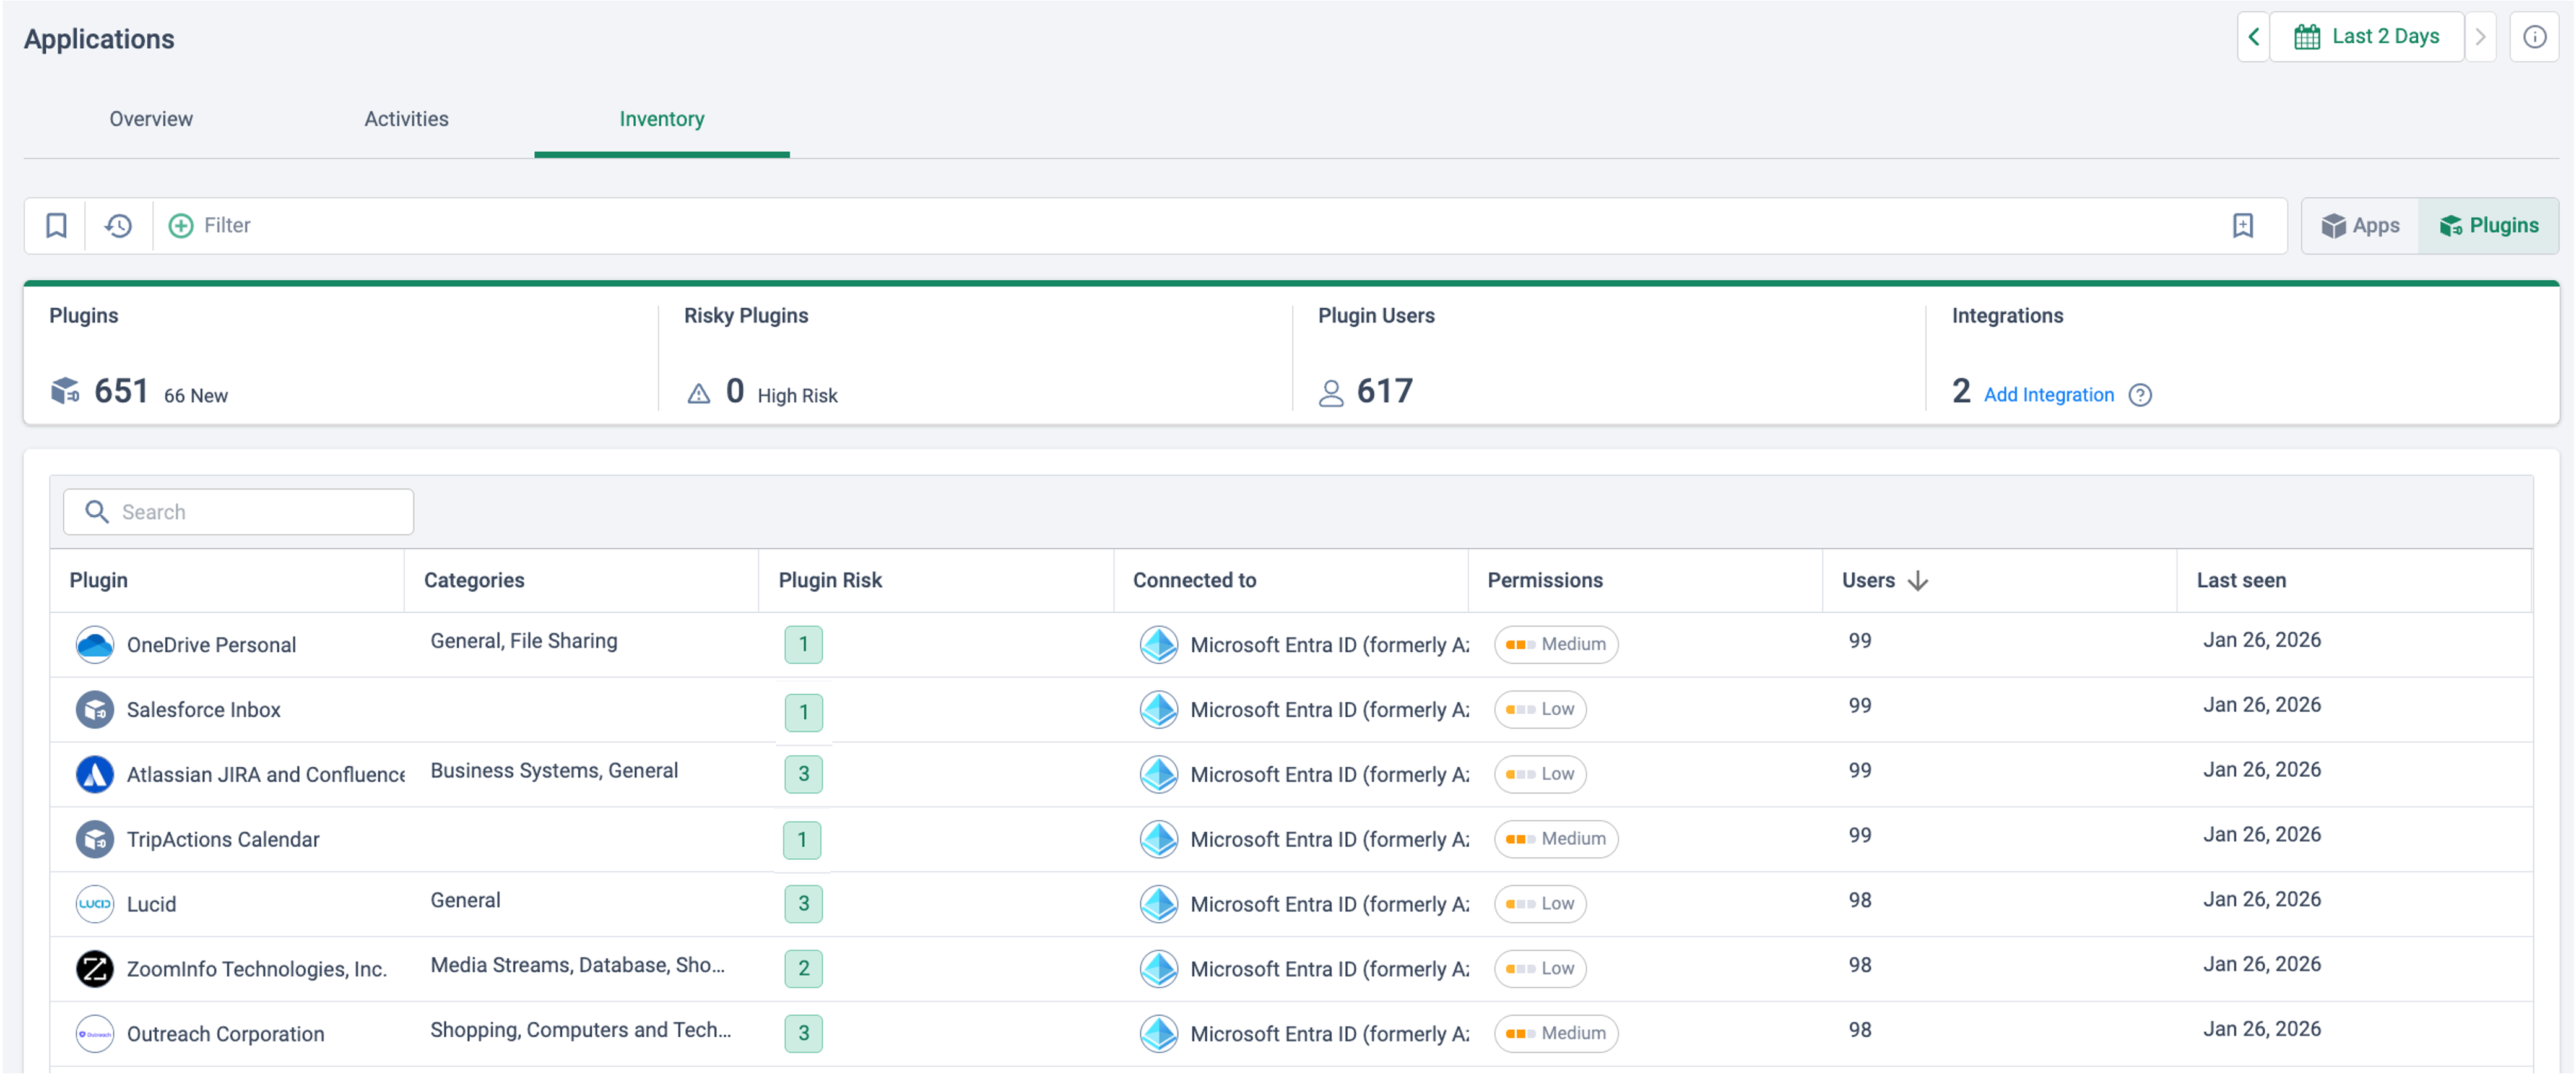Click the warning triangle icon in Risky Plugins
The height and width of the screenshot is (1075, 2576).
point(699,394)
